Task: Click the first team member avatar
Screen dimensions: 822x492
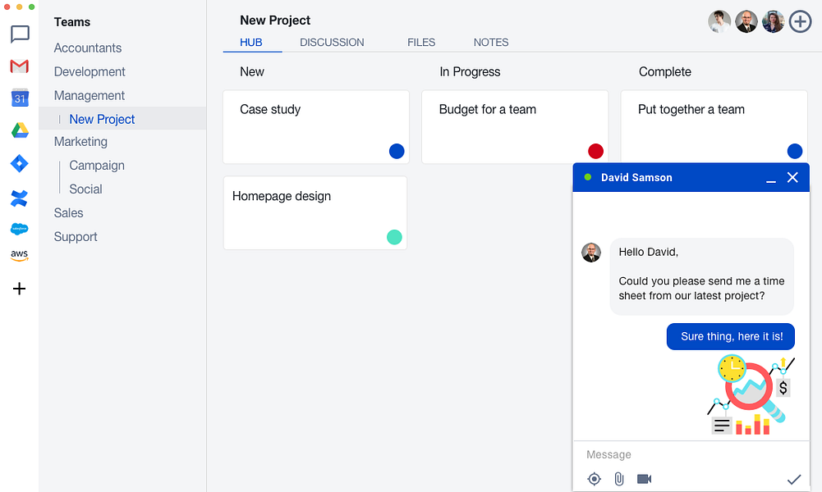Action: 719,22
